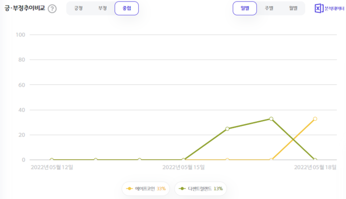The image size is (346, 199).
Task: Switch to the 긍정 tab
Action: (79, 8)
